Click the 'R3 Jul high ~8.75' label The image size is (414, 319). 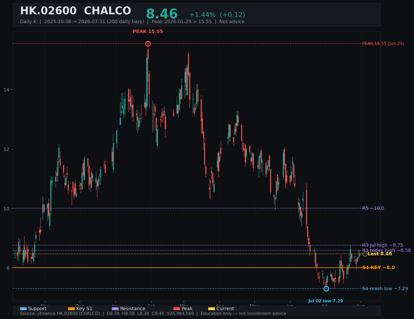(x=383, y=245)
